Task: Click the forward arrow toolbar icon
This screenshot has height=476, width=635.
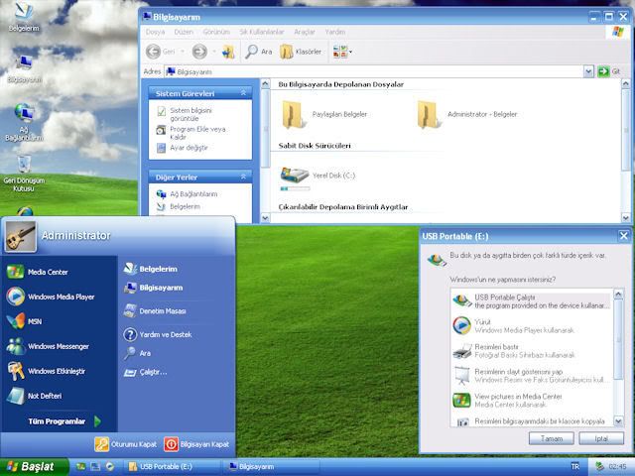Action: pos(199,52)
